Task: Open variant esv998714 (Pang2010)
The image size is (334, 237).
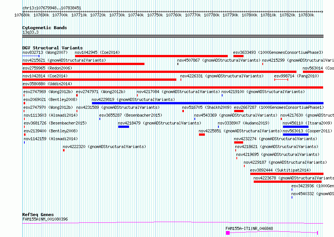Action: pos(296,76)
